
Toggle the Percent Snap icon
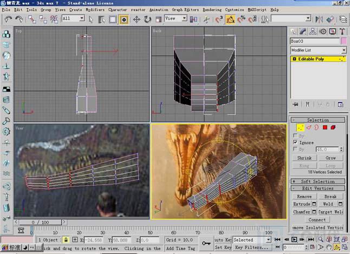pyautogui.click(x=242, y=19)
